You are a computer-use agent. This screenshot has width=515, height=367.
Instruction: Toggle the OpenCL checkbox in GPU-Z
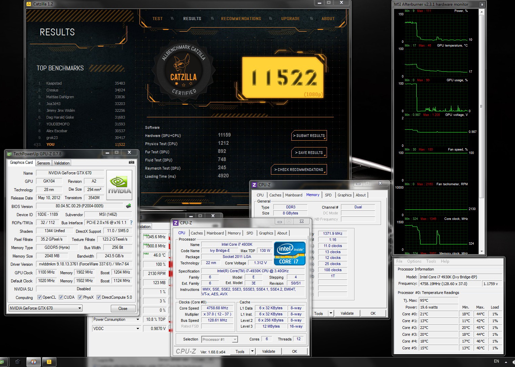pyautogui.click(x=39, y=297)
